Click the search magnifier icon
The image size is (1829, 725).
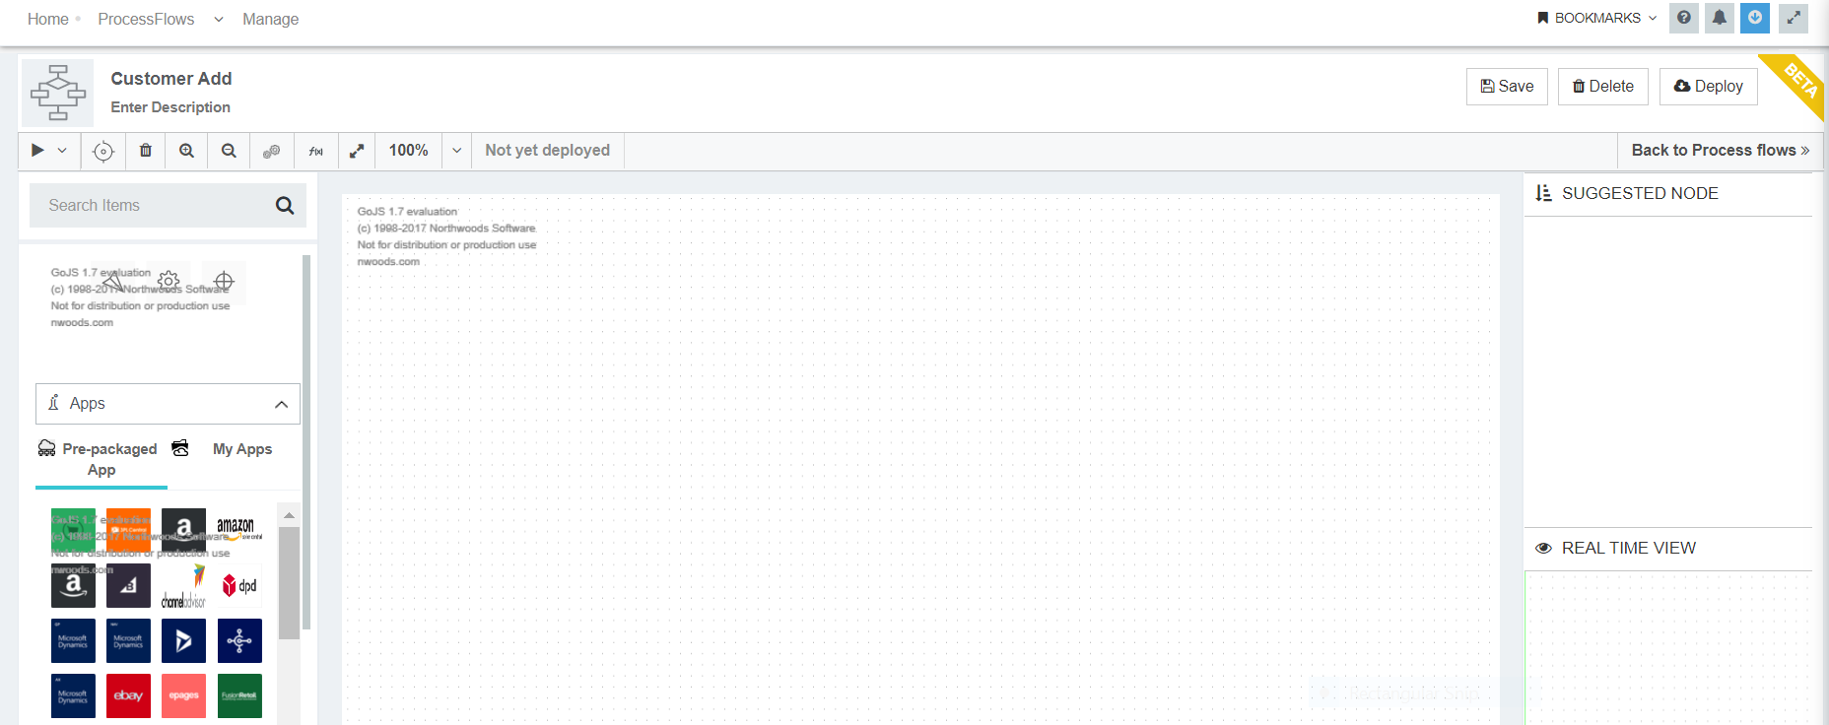pyautogui.click(x=285, y=205)
